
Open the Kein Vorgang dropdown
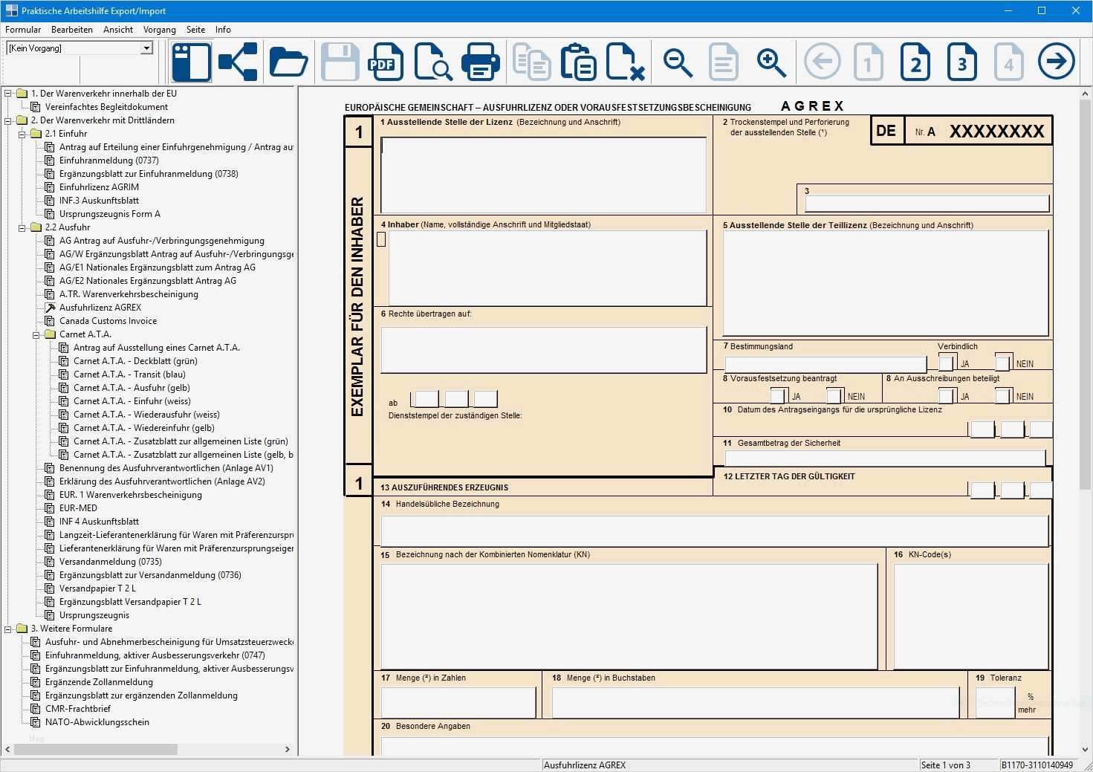tap(146, 48)
